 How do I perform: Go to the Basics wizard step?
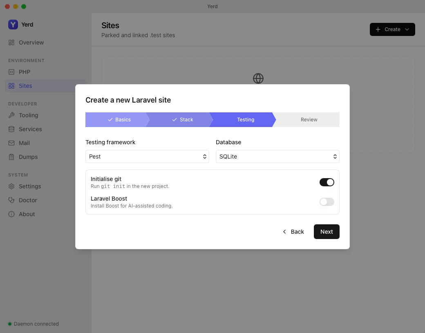tap(116, 120)
